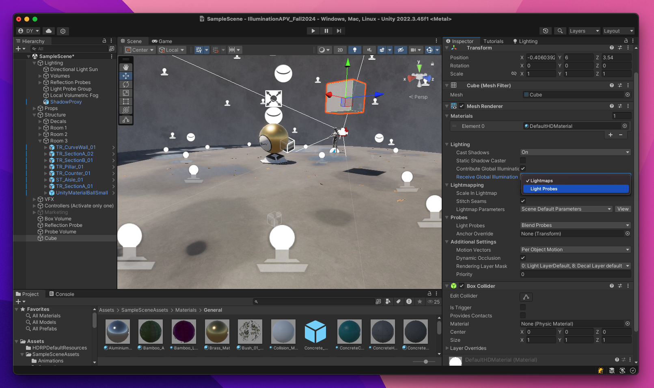Viewport: 654px width, 388px height.
Task: Open Cast Shadows dropdown
Action: coord(576,152)
